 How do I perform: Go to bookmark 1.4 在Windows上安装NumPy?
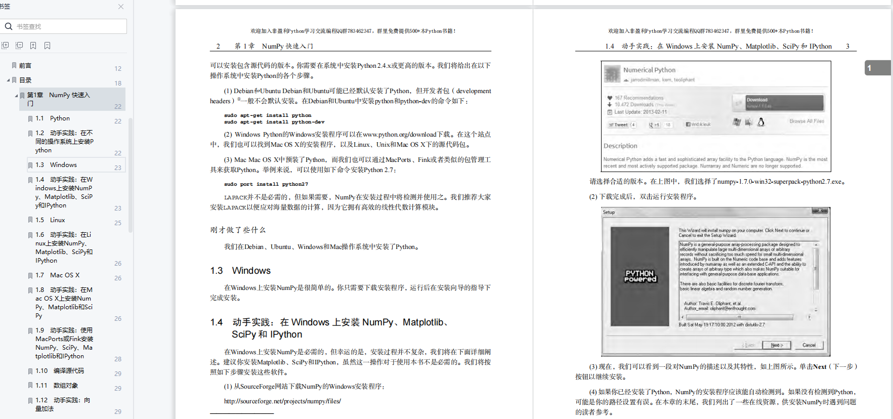[x=64, y=192]
